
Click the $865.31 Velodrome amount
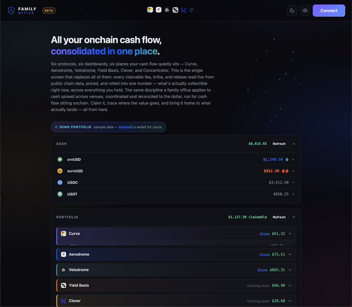[277, 270]
